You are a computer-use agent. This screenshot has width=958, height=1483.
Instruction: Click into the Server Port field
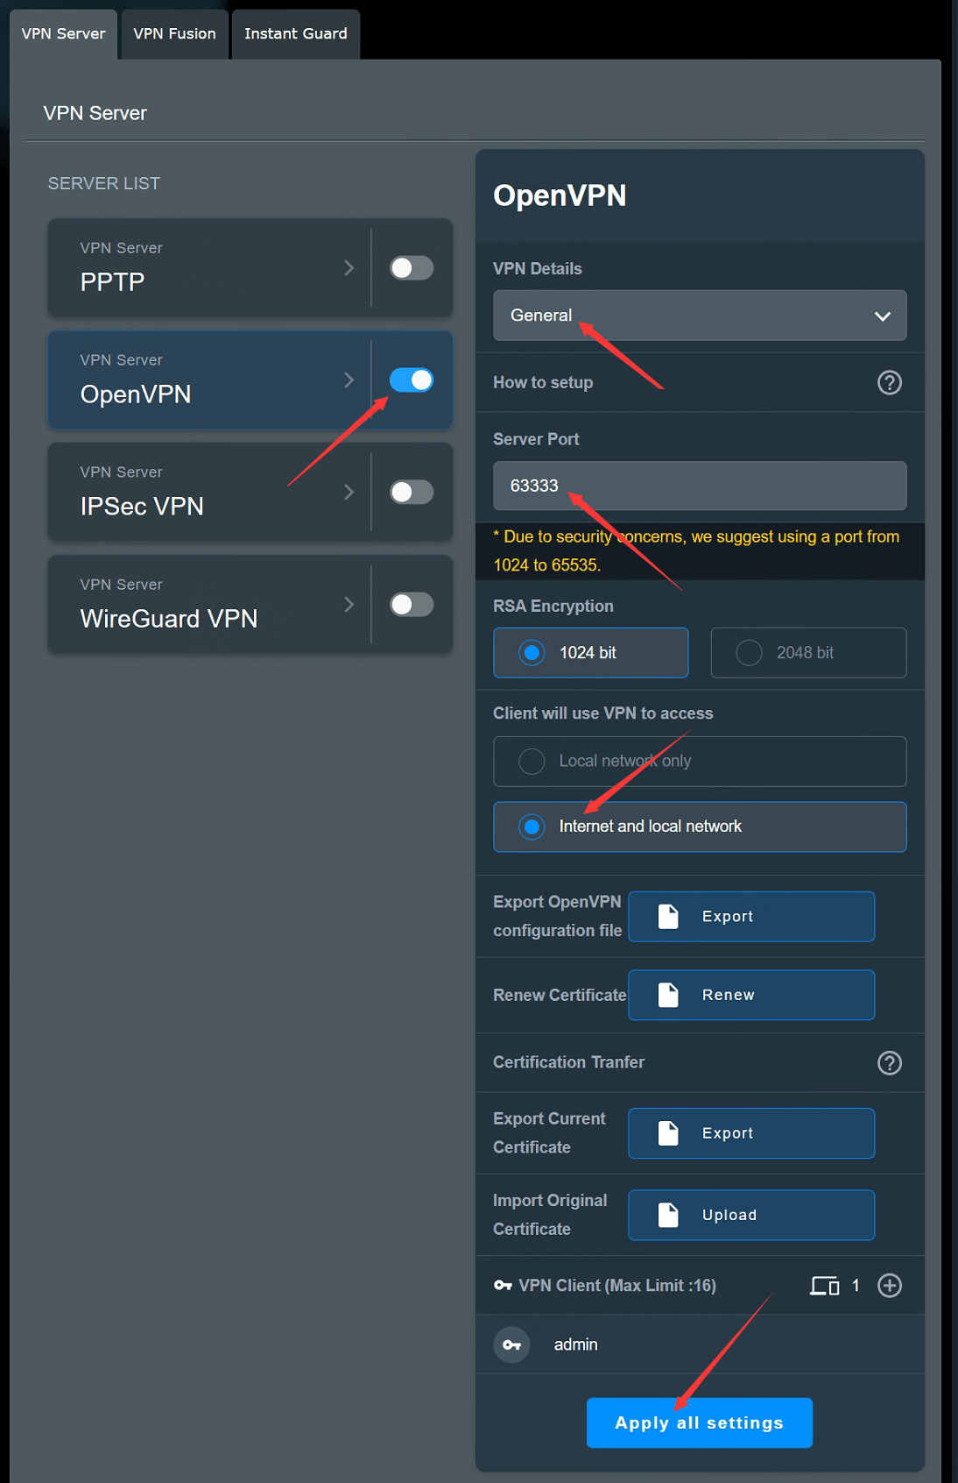click(x=700, y=486)
